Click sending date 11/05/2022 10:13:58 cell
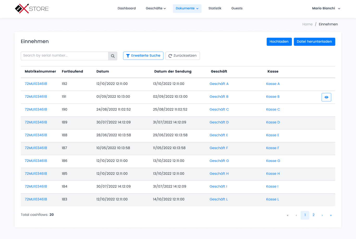356x239 pixels. (169, 148)
